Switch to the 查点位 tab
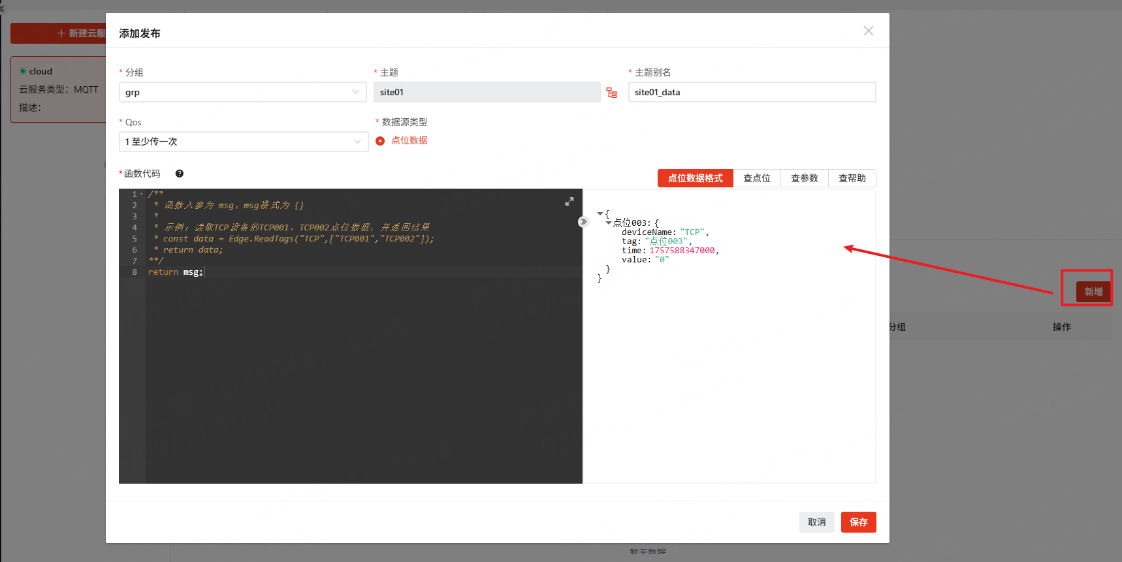1122x562 pixels. click(756, 178)
